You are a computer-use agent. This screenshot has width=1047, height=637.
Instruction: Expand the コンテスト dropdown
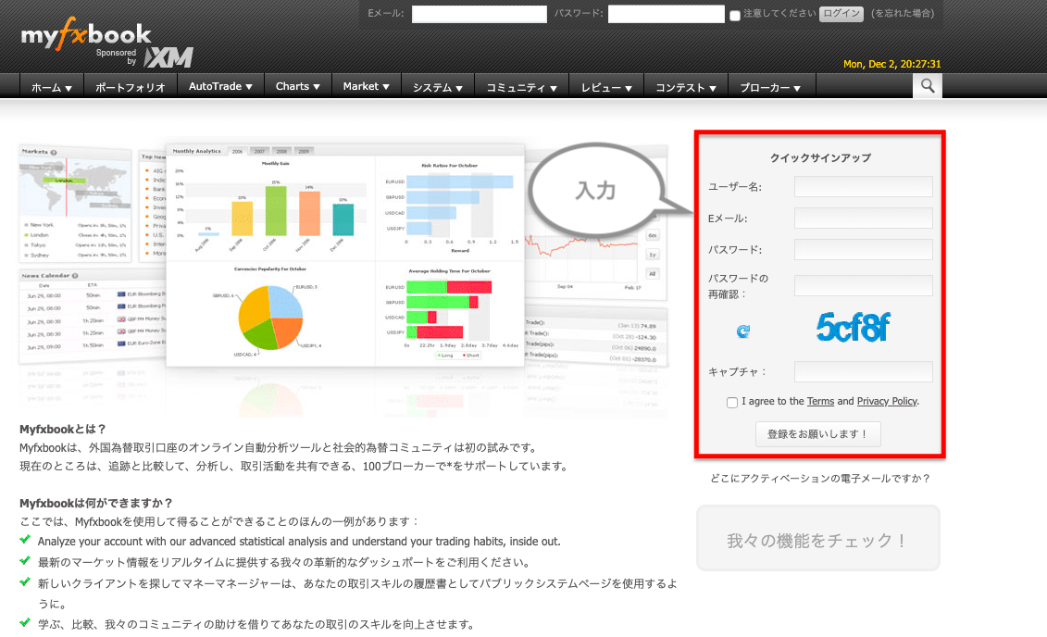point(686,87)
